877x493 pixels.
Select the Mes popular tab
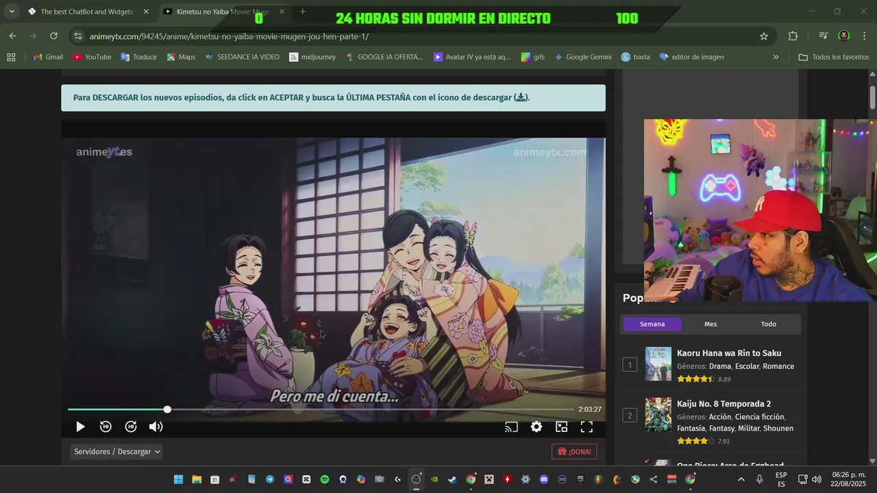[711, 324]
